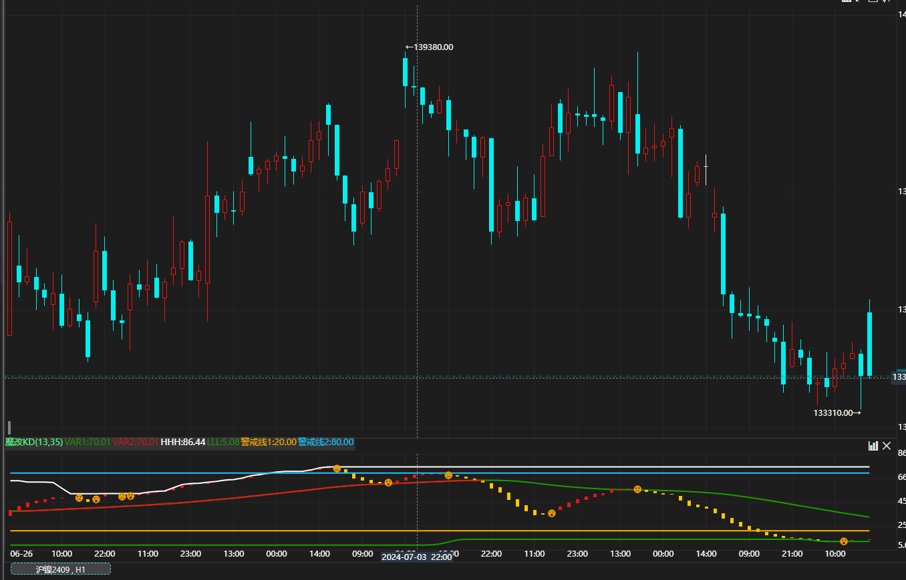This screenshot has width=906, height=580.
Task: Click the 2024-07-03 22:00 crosshair time label
Action: (417, 557)
